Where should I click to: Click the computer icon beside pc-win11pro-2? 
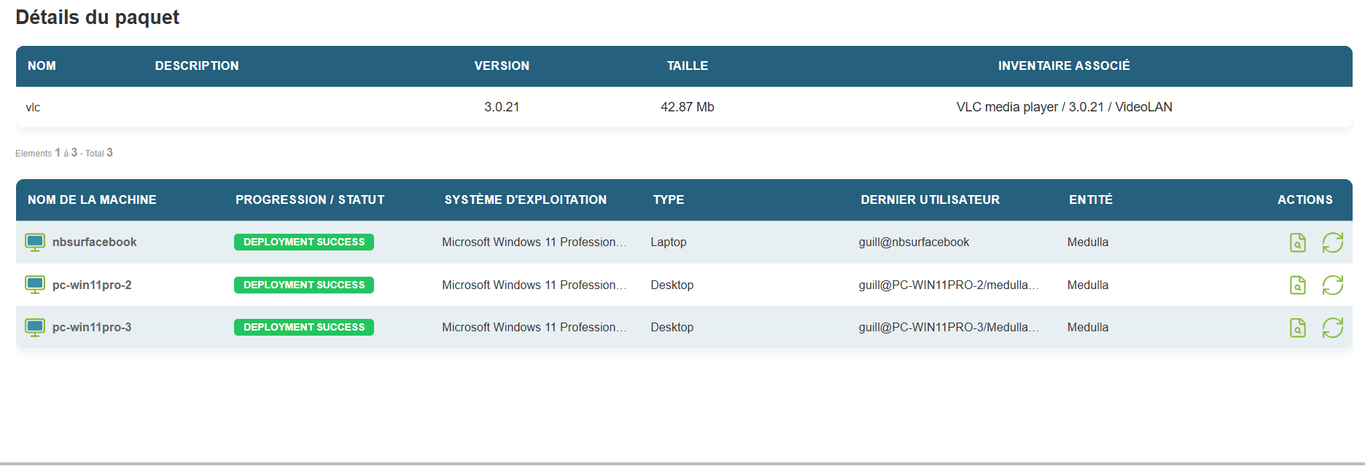click(35, 285)
